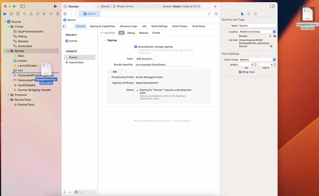319x196 pixels.
Task: Clear the location with the x icon
Action: (x=270, y=36)
